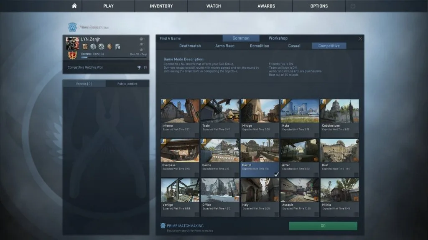Click the red Colonel rank emblem

pos(72,55)
